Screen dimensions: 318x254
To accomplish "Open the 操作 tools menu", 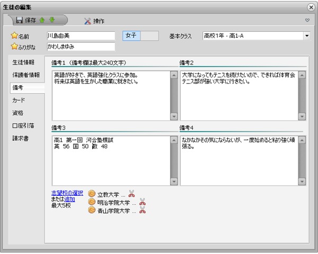I will coord(94,21).
